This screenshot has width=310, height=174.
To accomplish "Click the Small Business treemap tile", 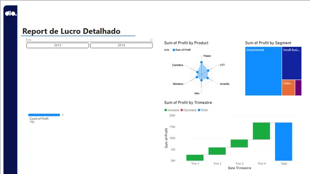I will point(292,63).
